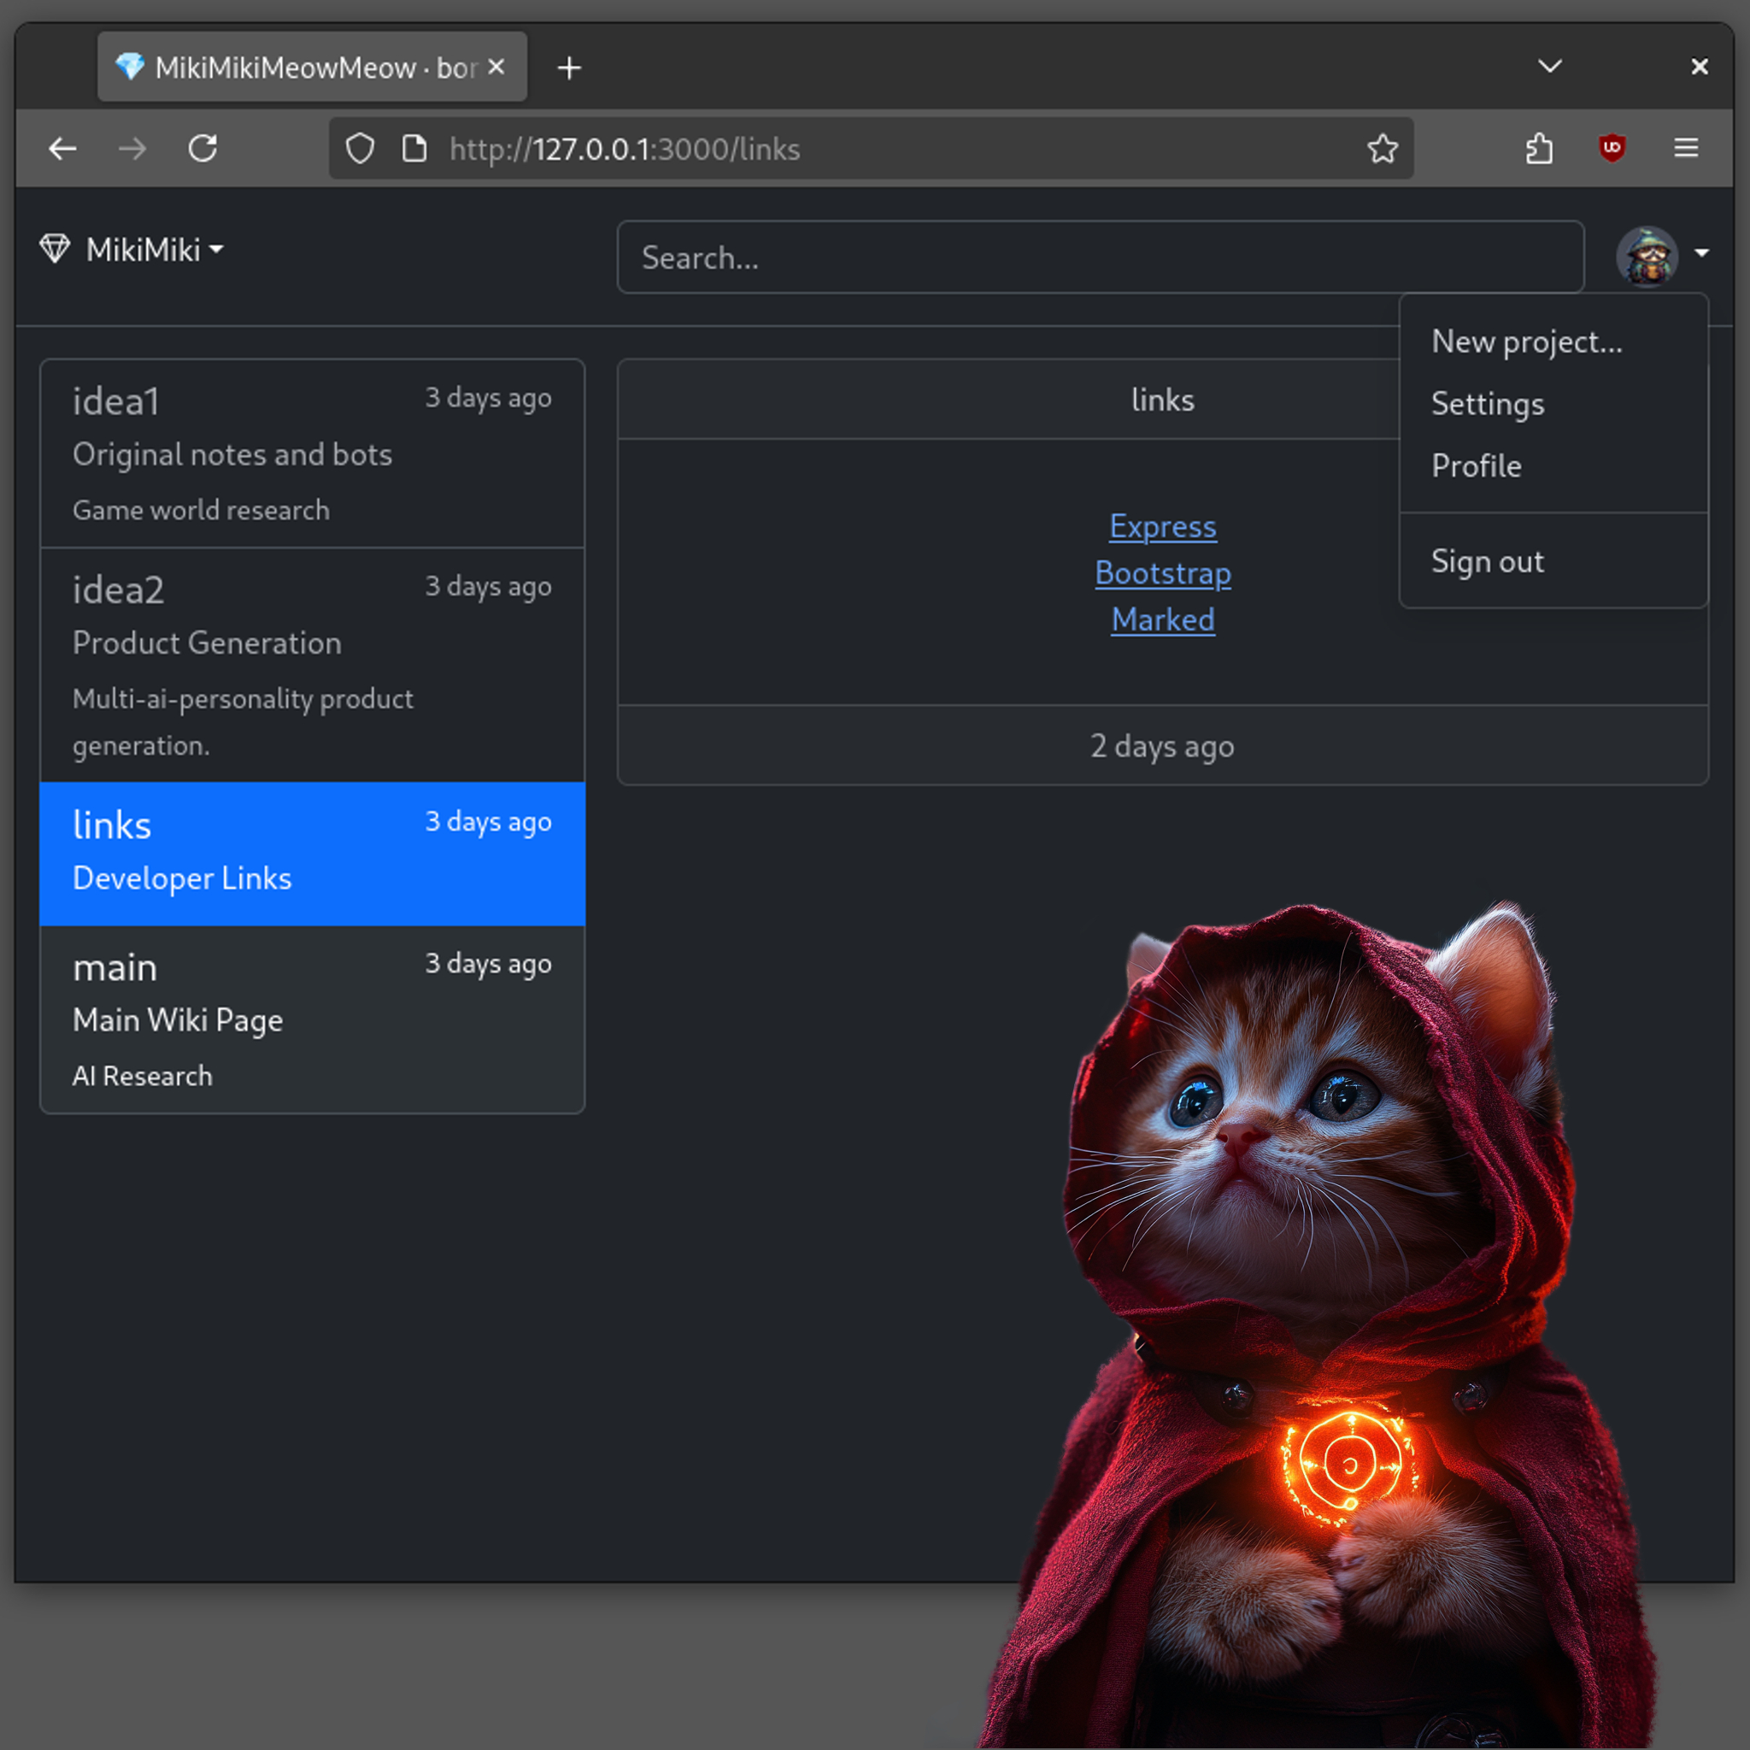Reload the current page

(203, 149)
